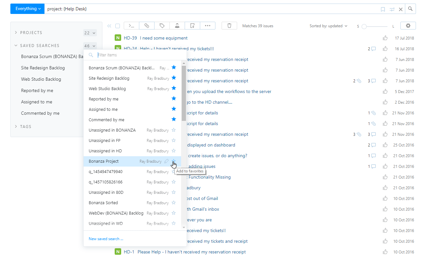Screen dimensions: 426x257
Task: Toggle favorite star for Unassigned in HD
Action: tap(174, 151)
